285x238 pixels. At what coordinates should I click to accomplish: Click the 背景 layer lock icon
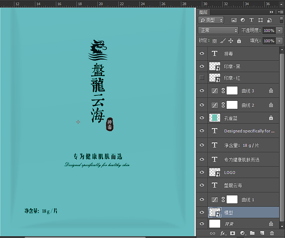[271, 224]
